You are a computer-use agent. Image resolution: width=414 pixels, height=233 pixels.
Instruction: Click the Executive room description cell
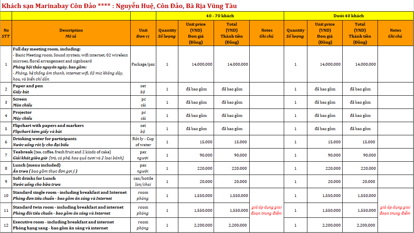point(71,225)
